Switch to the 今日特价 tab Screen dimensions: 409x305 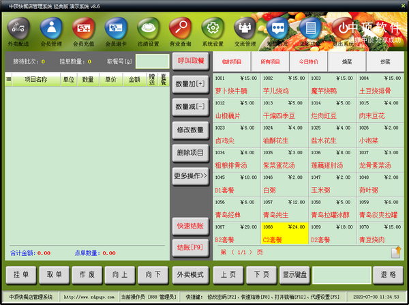309,62
